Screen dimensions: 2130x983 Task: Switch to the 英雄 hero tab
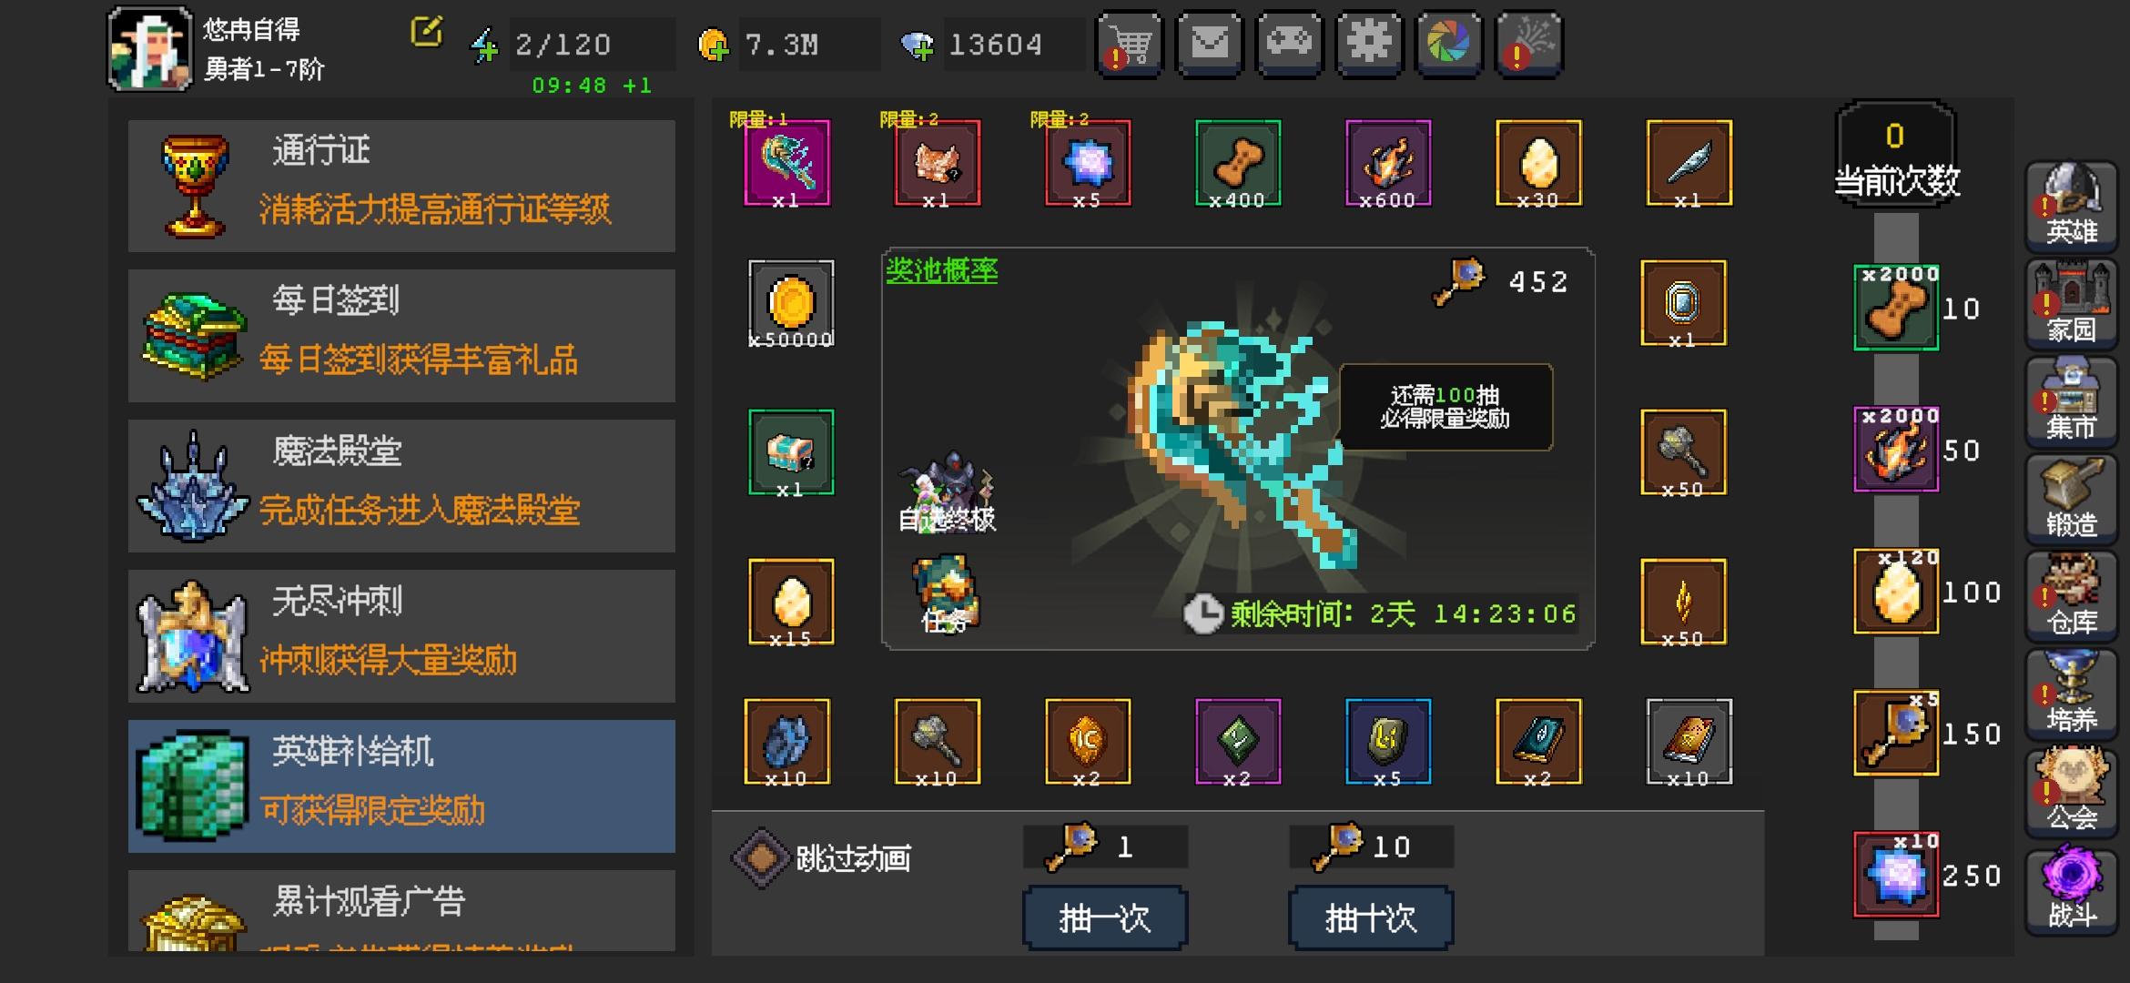[x=2072, y=206]
